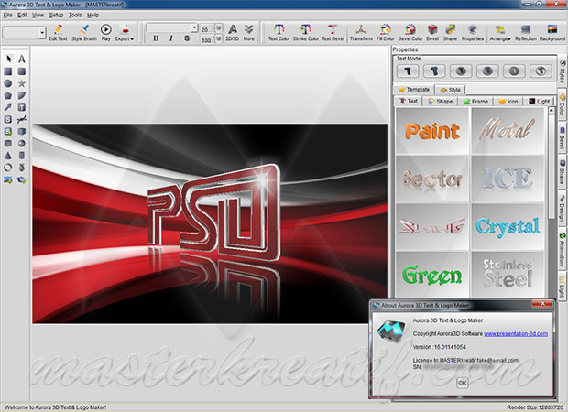Click the S import tool with green arrow

click(x=8, y=132)
